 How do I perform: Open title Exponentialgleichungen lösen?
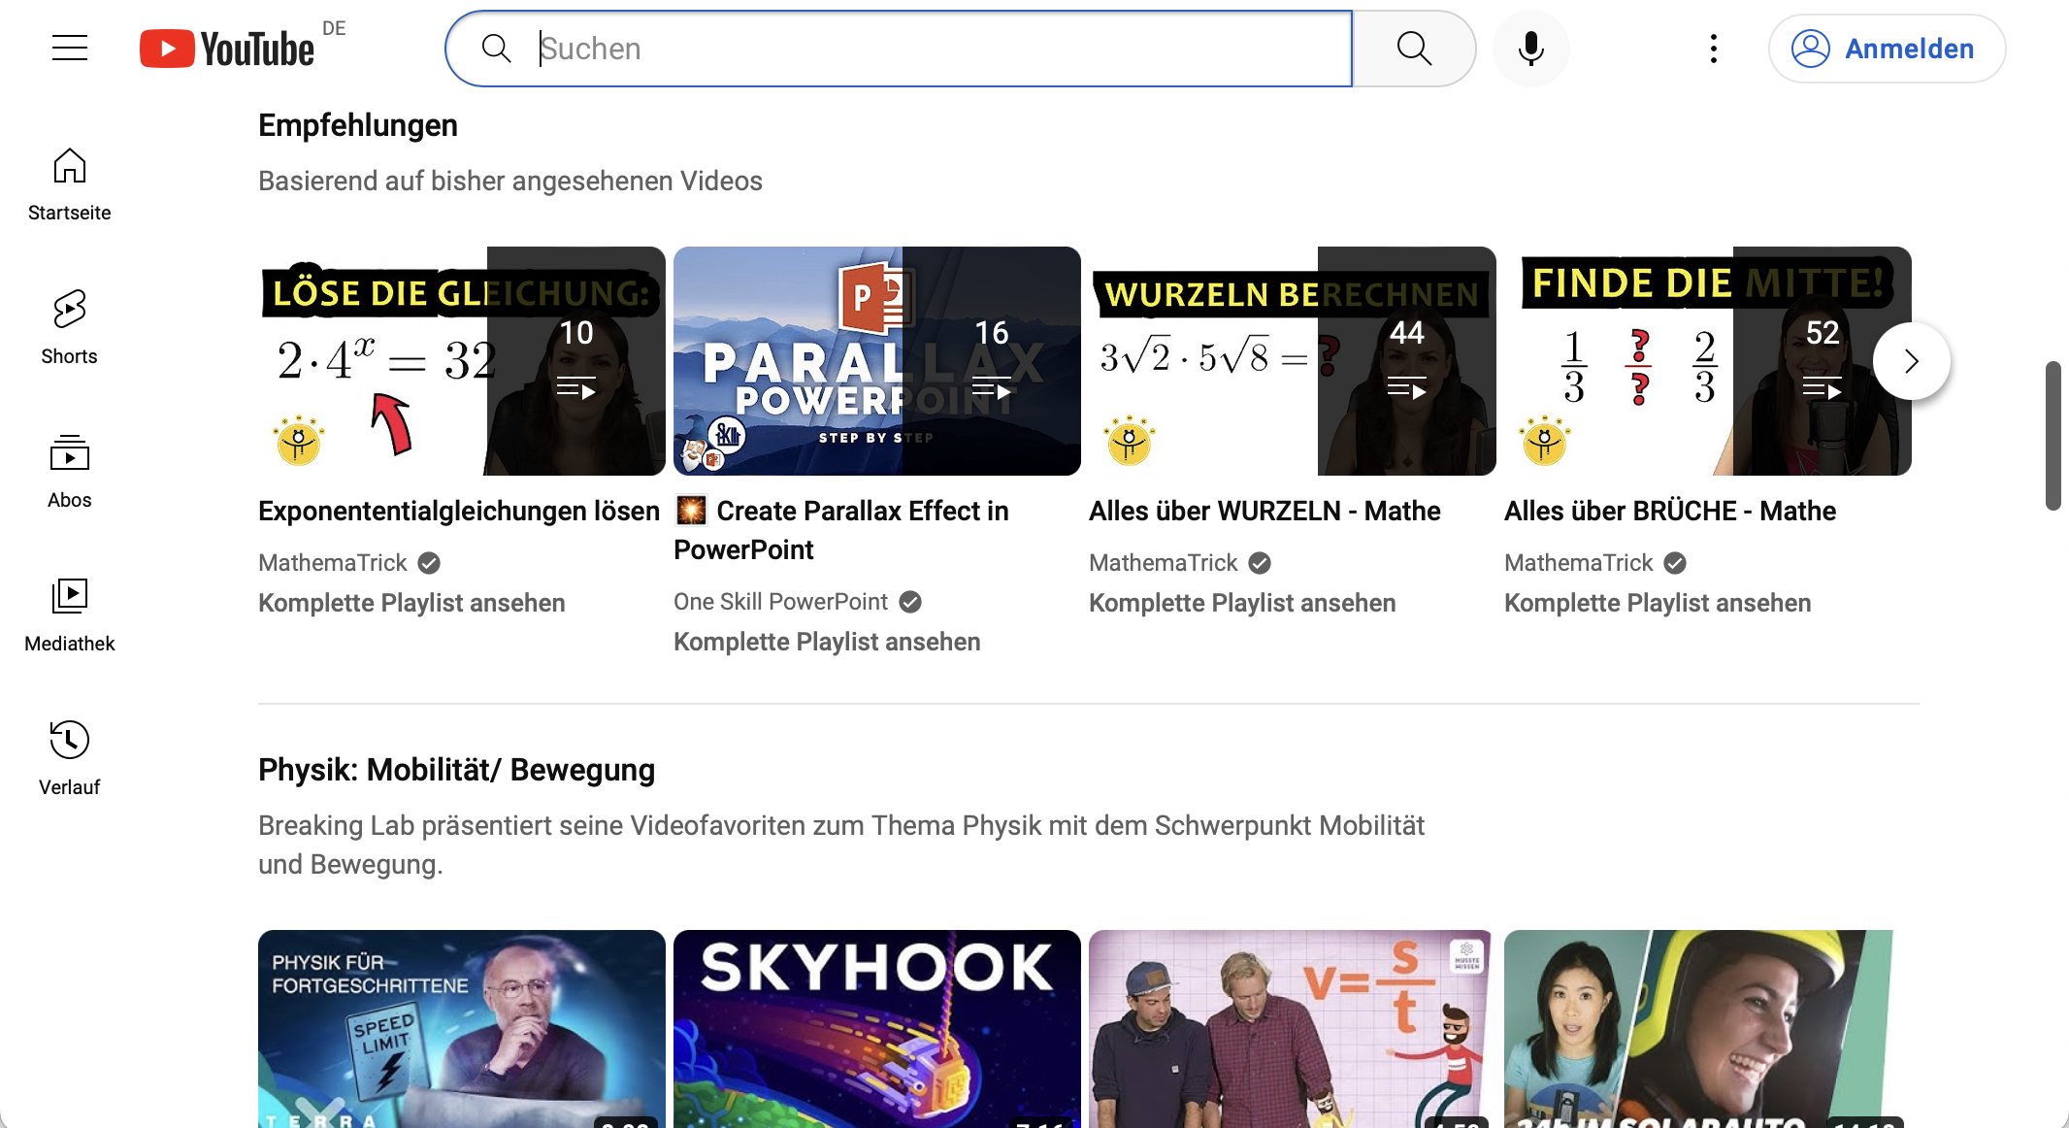click(459, 511)
